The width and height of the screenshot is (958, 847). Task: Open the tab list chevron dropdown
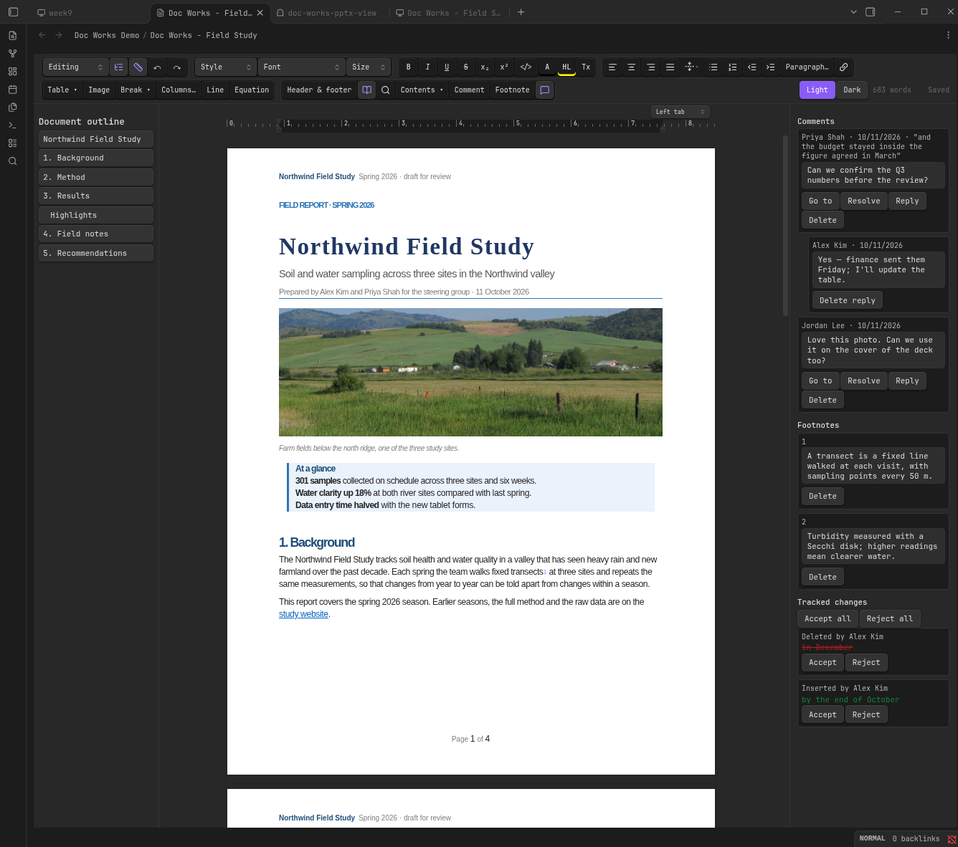[853, 12]
